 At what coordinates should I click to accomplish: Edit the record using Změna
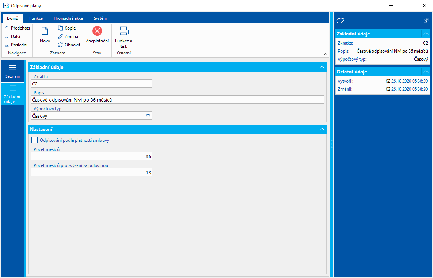pos(68,36)
